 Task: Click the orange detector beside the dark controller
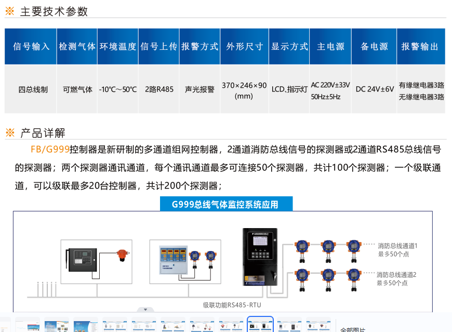(123, 256)
